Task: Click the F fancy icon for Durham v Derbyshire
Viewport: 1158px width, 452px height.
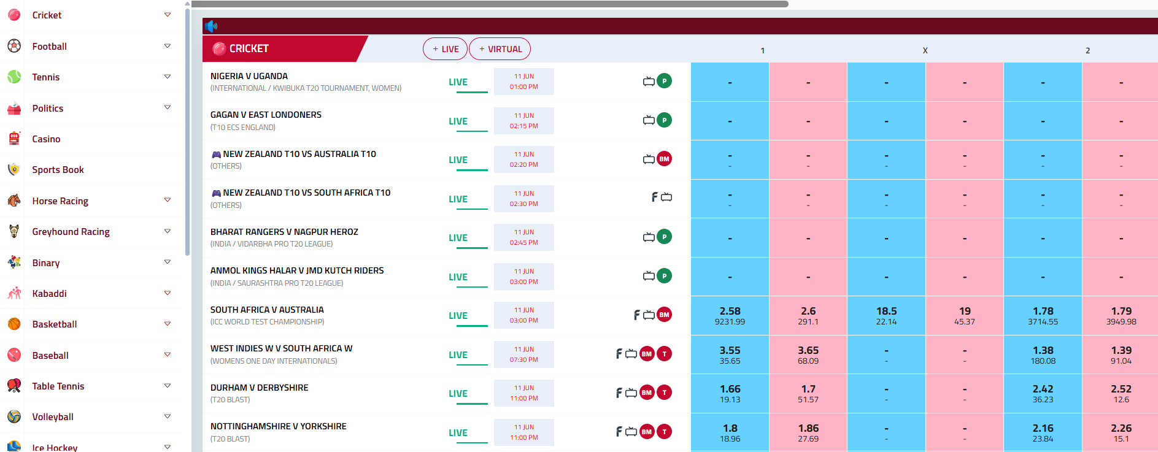Action: click(x=619, y=393)
